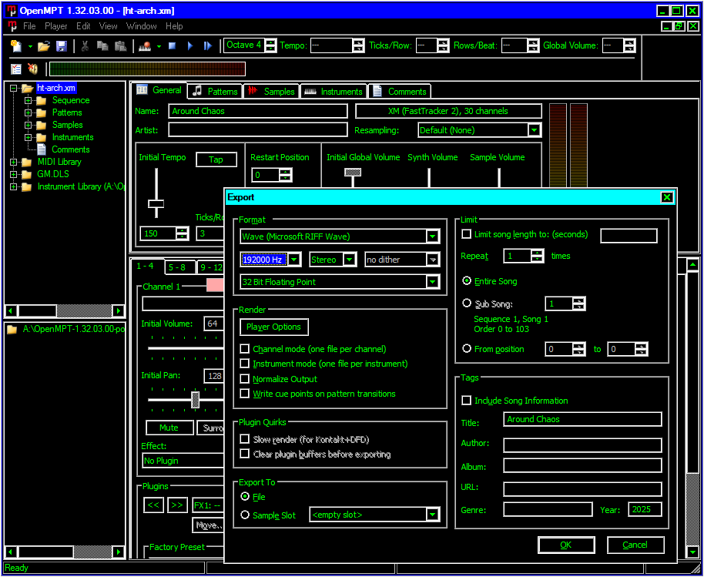Screen dimensions: 704x577
Task: Click the Panic muted-speaker toolbar icon
Action: (32, 69)
